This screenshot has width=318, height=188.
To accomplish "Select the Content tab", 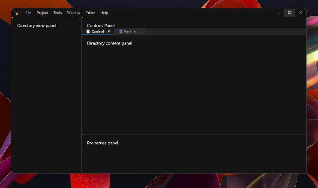I will coord(98,32).
